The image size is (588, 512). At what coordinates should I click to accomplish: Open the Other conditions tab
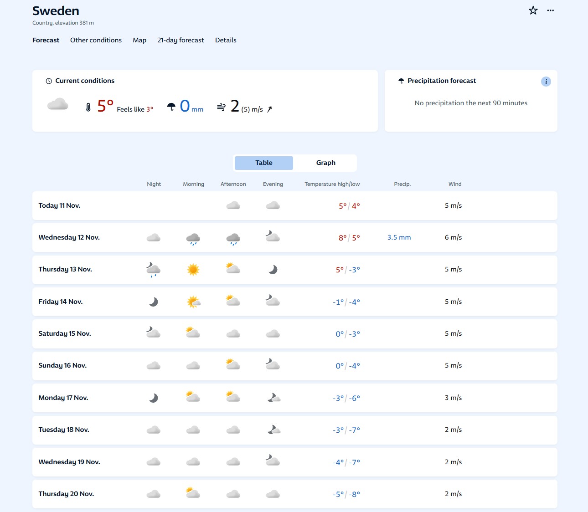coord(96,40)
